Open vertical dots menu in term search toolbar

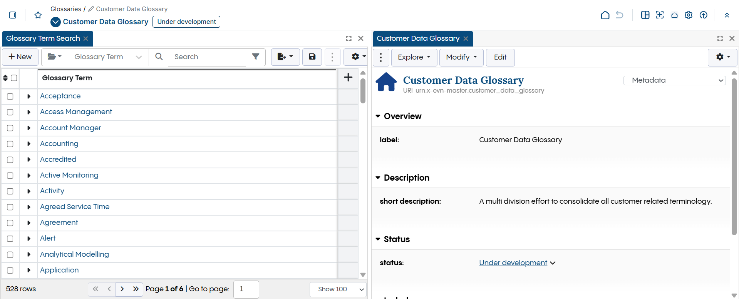332,57
